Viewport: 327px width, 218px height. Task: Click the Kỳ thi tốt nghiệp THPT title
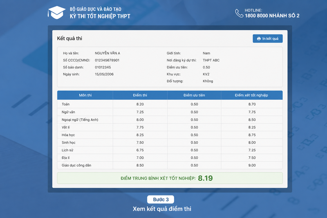(x=100, y=16)
